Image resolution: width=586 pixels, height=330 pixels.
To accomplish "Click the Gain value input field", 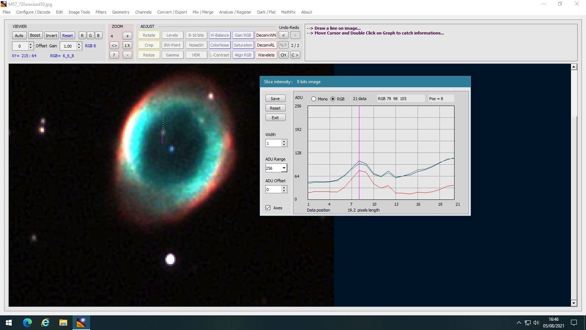I will click(x=68, y=46).
